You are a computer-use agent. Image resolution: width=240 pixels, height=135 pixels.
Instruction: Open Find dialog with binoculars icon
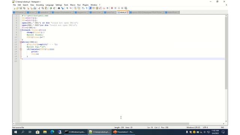click(59, 8)
